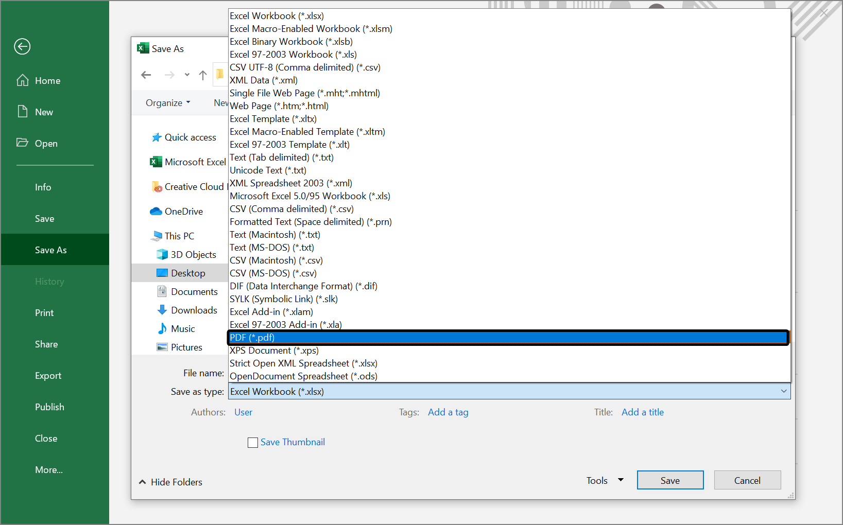
Task: Close the Save as type dropdown
Action: (784, 391)
